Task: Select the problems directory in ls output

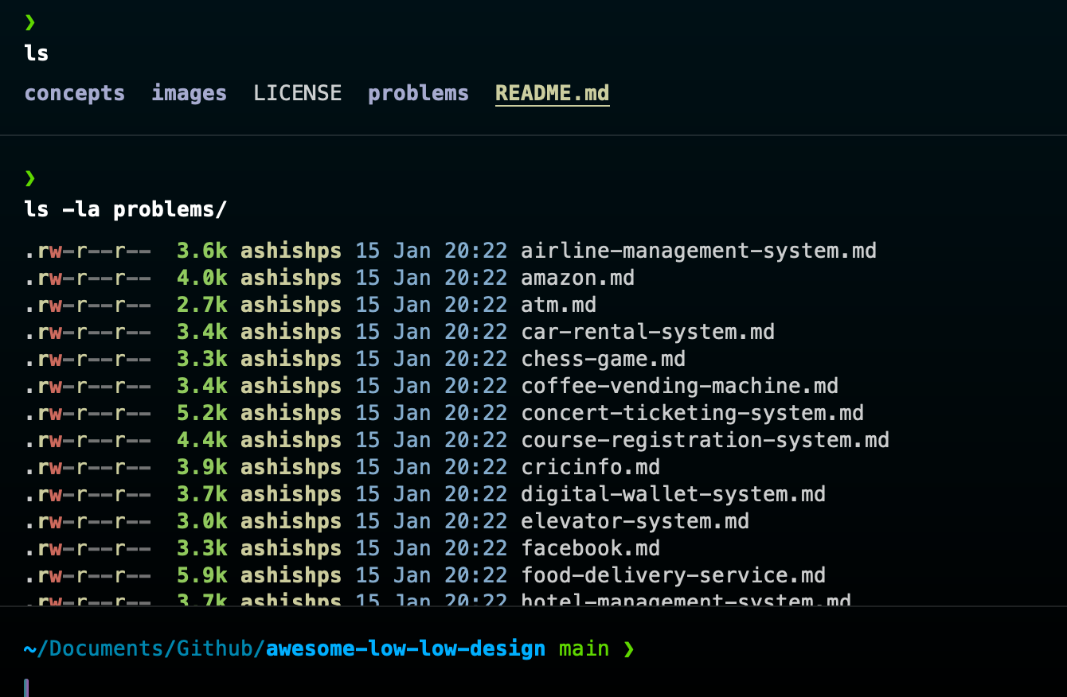Action: click(x=418, y=93)
